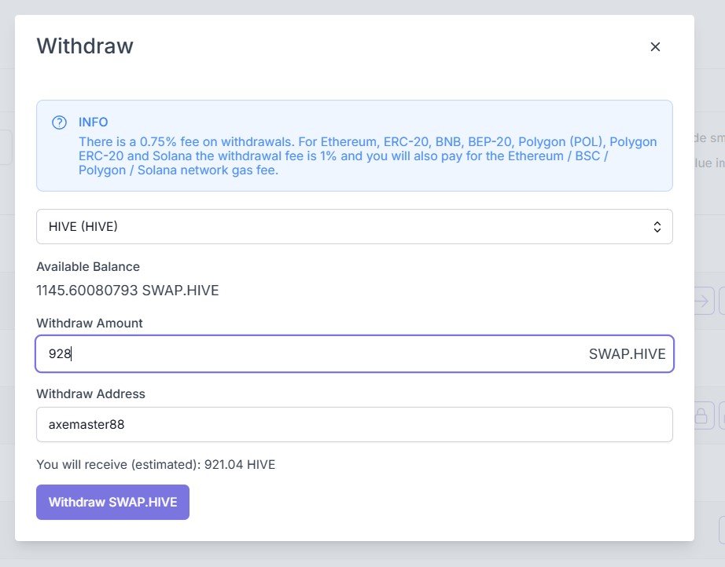Image resolution: width=725 pixels, height=567 pixels.
Task: Click the 0.75% withdrawal fee notice text
Action: tap(367, 155)
